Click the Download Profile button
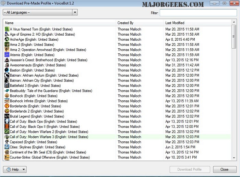Screen dimensions: 240x177 click(190, 169)
